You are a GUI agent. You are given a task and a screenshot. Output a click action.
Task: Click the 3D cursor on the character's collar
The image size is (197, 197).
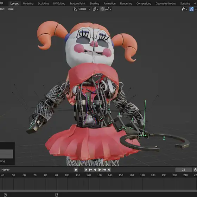pos(95,74)
